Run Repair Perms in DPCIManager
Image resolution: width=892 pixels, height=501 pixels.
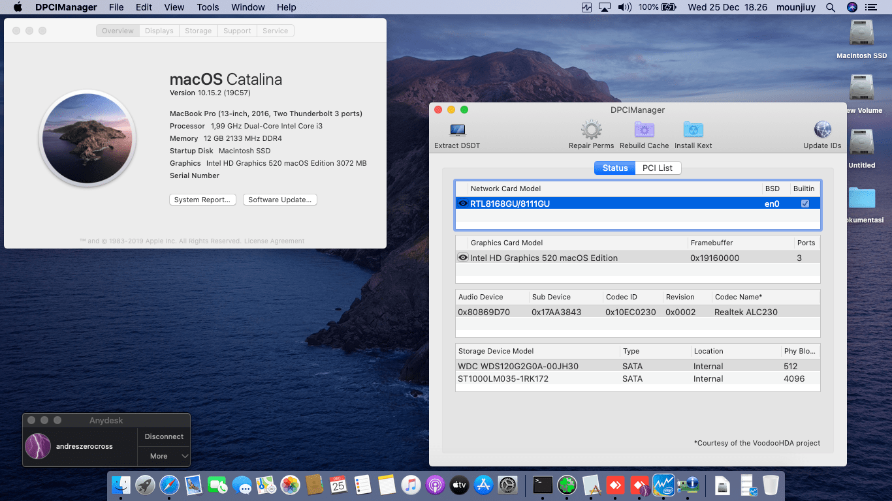591,135
